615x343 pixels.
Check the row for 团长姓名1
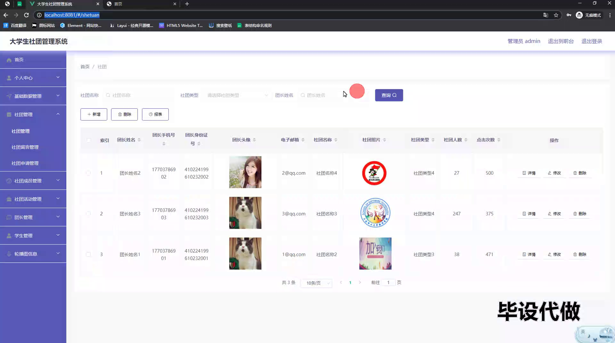pos(88,254)
